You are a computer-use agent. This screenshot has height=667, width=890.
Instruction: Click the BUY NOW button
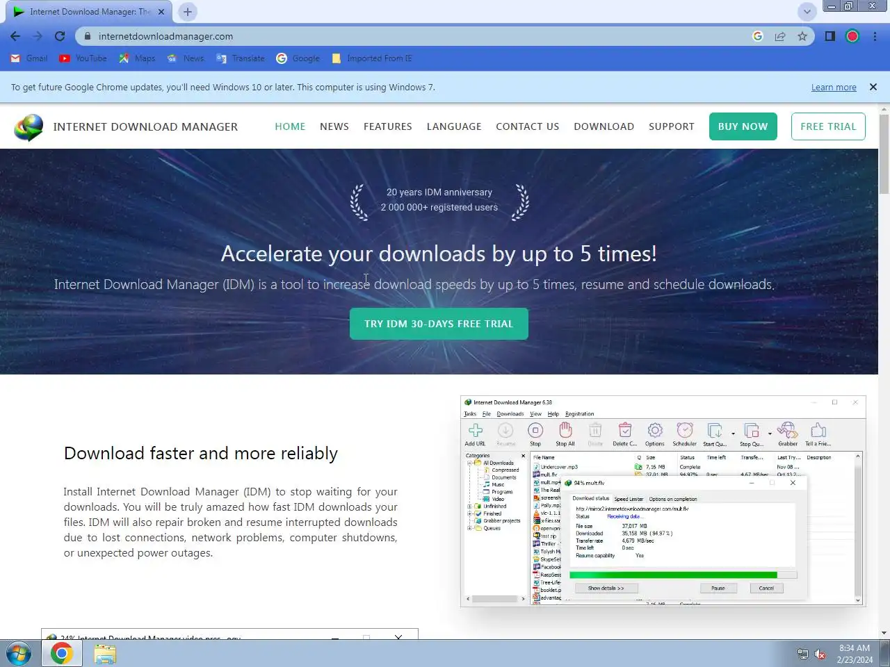pos(743,126)
